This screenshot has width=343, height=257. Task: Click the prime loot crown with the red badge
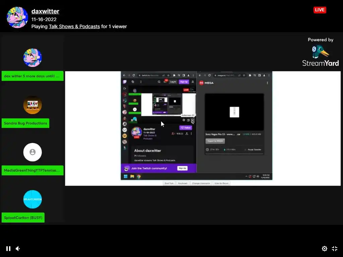click(165, 81)
